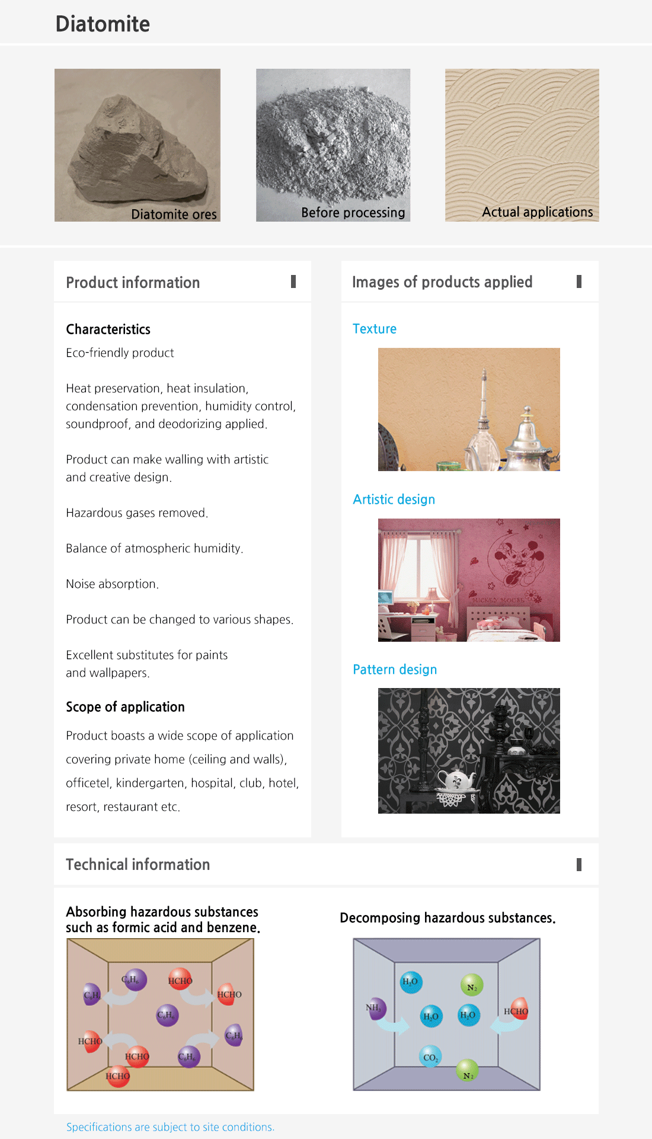
Task: Click the Specifications site conditions note
Action: (170, 1127)
